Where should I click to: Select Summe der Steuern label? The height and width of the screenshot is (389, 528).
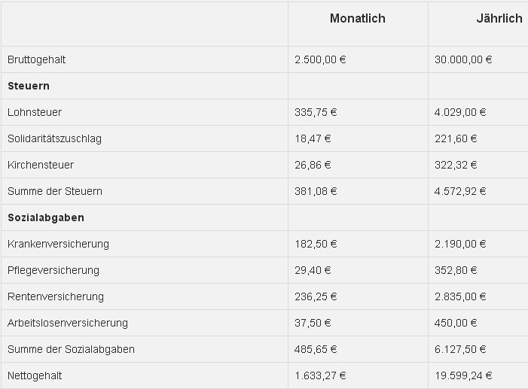click(x=55, y=191)
